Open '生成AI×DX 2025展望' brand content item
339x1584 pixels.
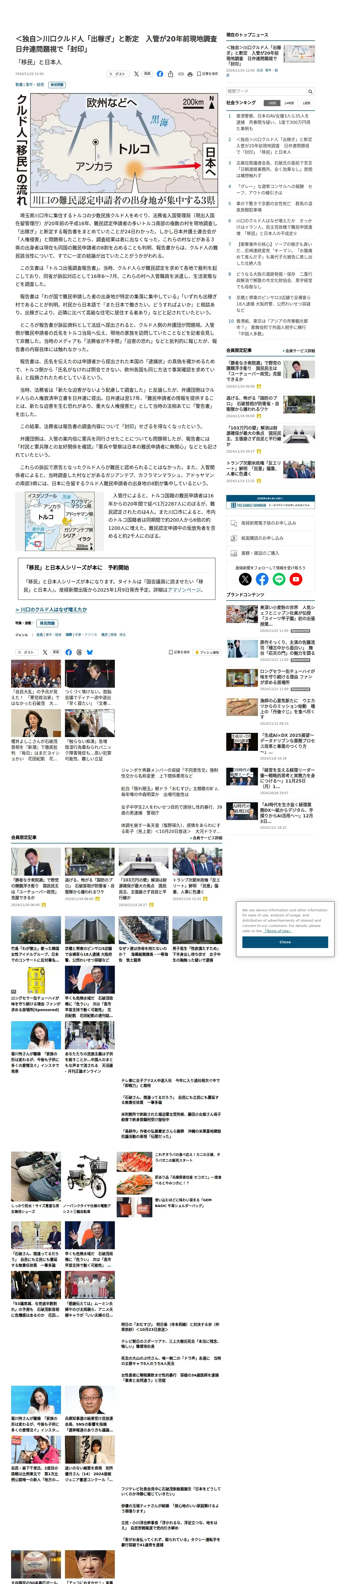[287, 744]
